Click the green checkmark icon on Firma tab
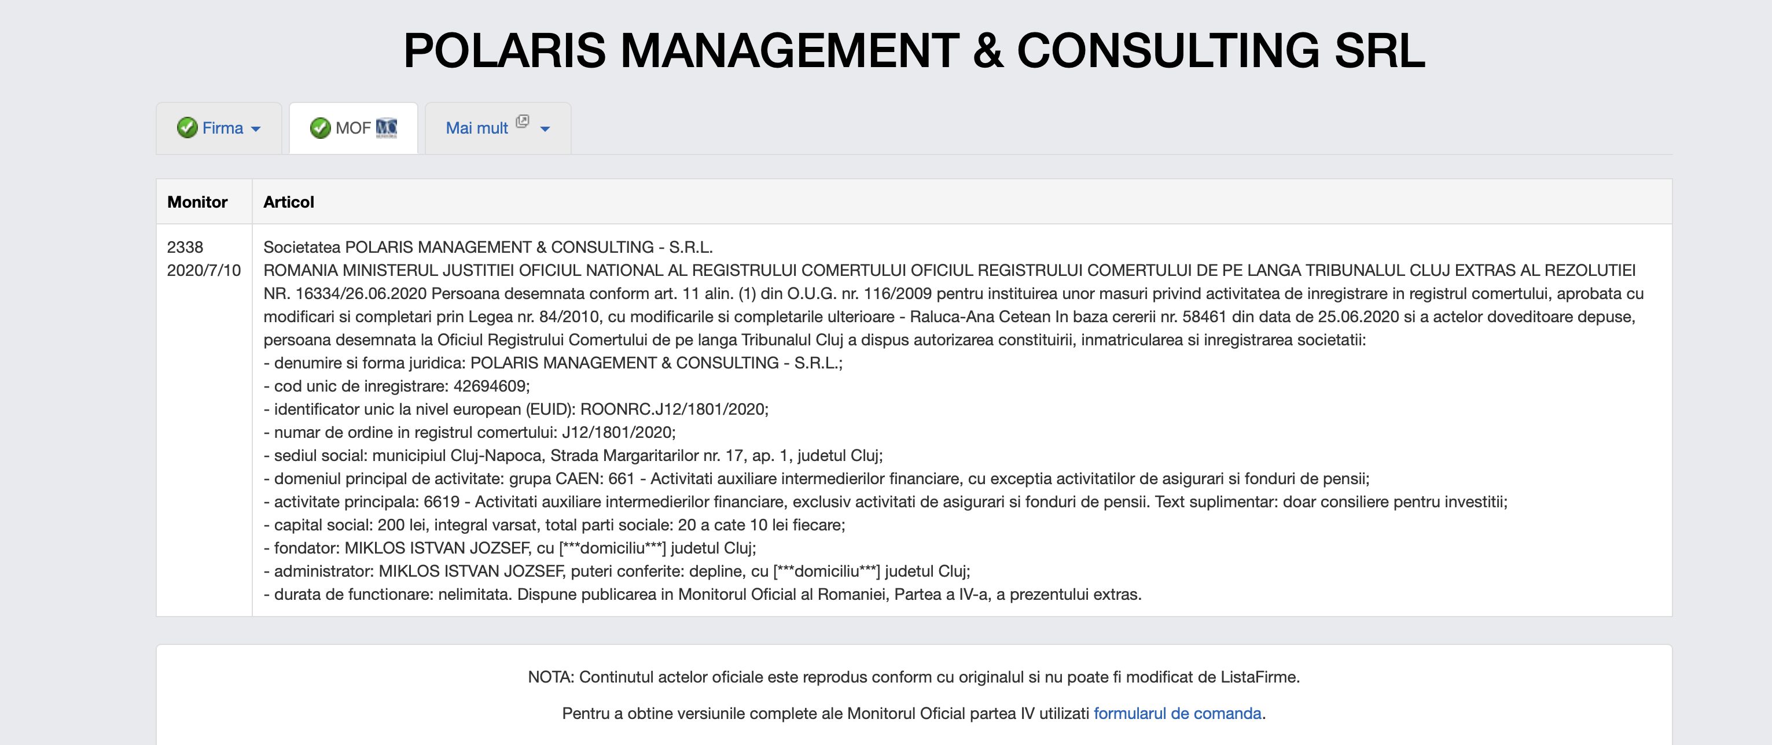The width and height of the screenshot is (1772, 745). point(186,128)
